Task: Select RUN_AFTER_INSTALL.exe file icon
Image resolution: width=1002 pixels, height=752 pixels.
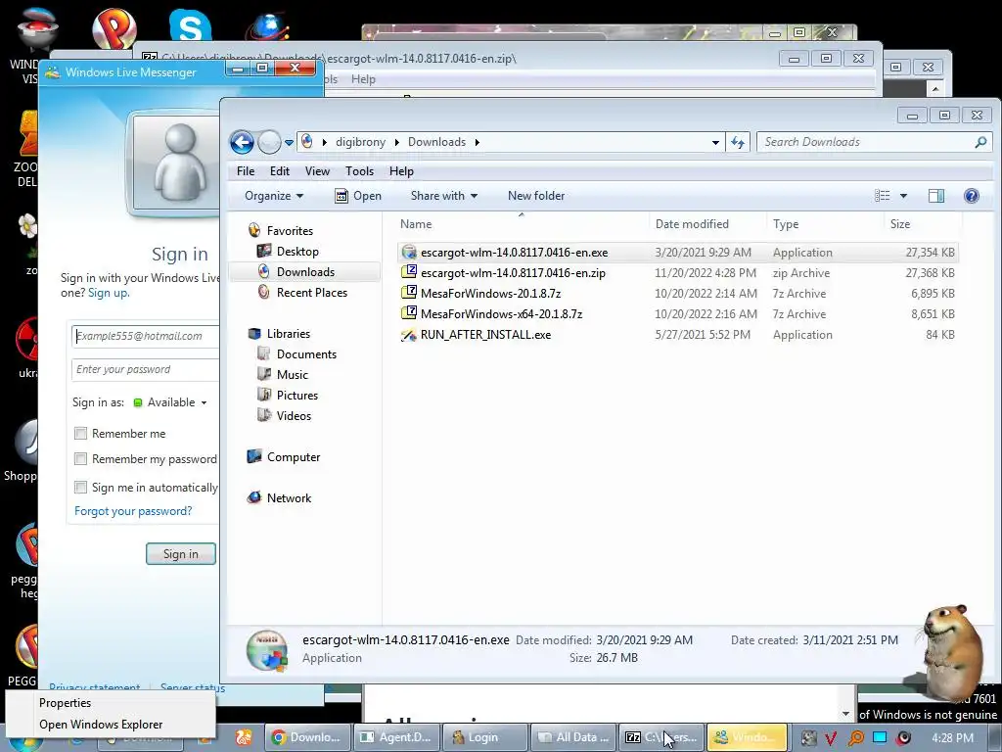Action: pyautogui.click(x=409, y=335)
